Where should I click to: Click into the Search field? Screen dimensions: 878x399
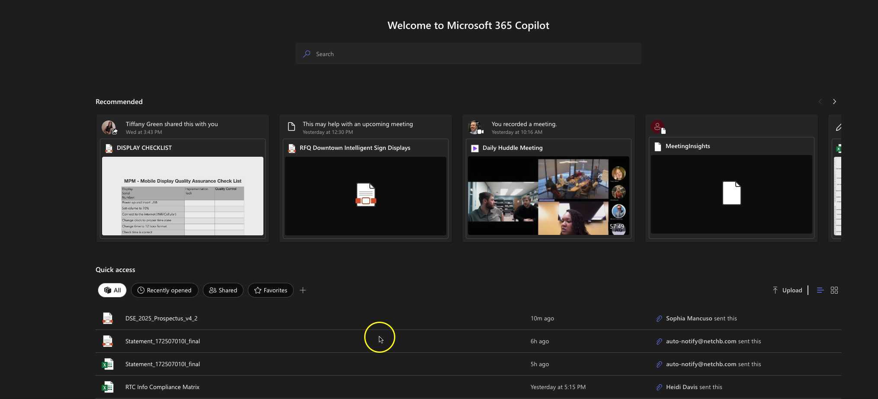coord(468,54)
